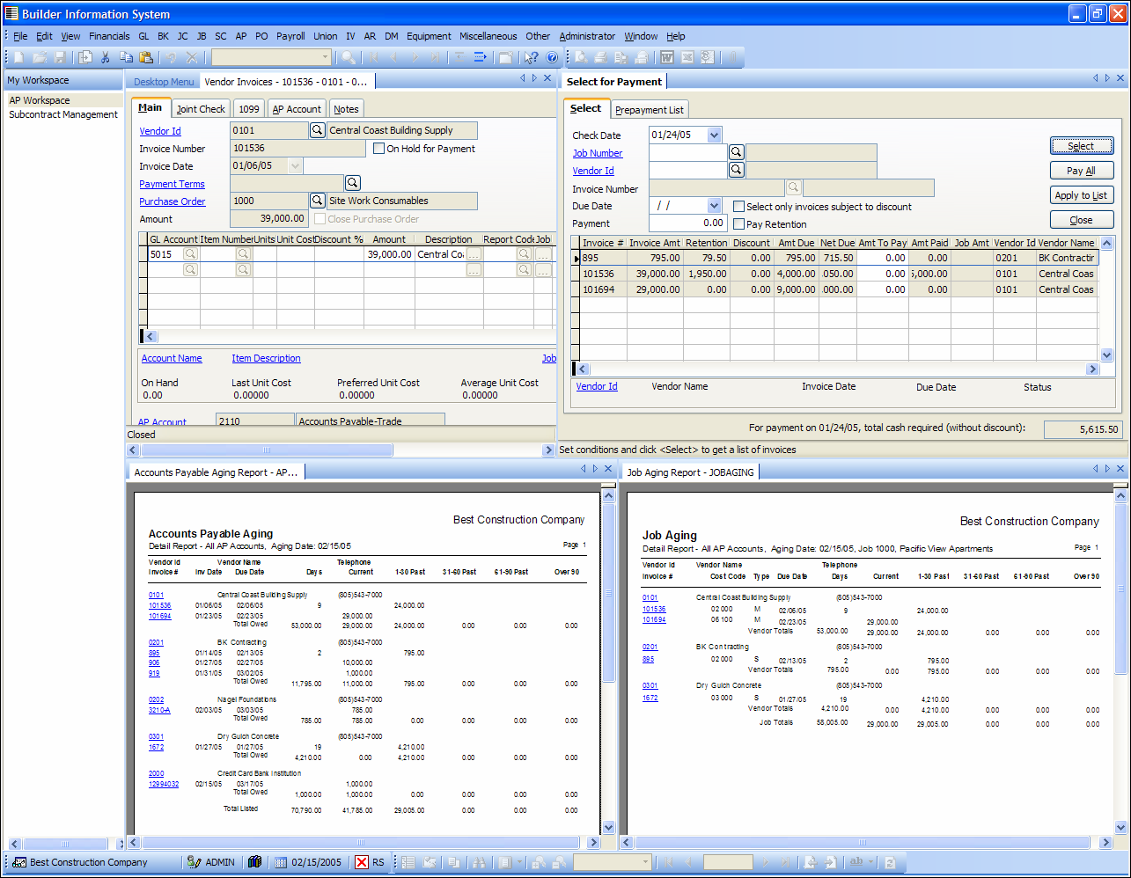
Task: Check Select only invoices subject to discount
Action: [739, 207]
